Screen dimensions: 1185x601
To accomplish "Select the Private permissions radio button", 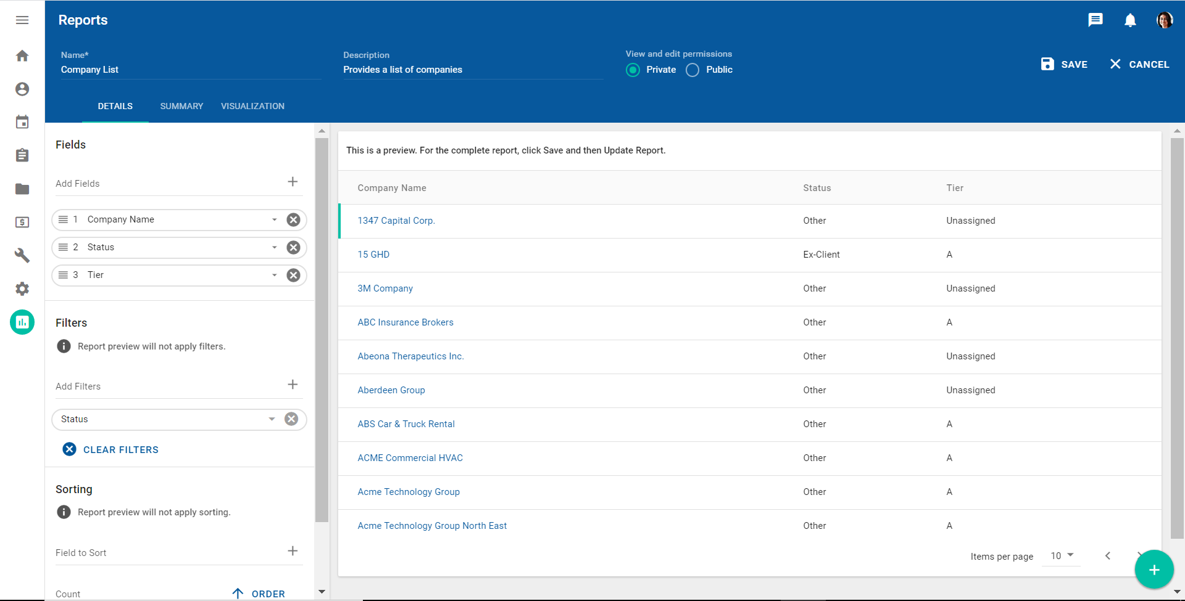I will coord(633,70).
